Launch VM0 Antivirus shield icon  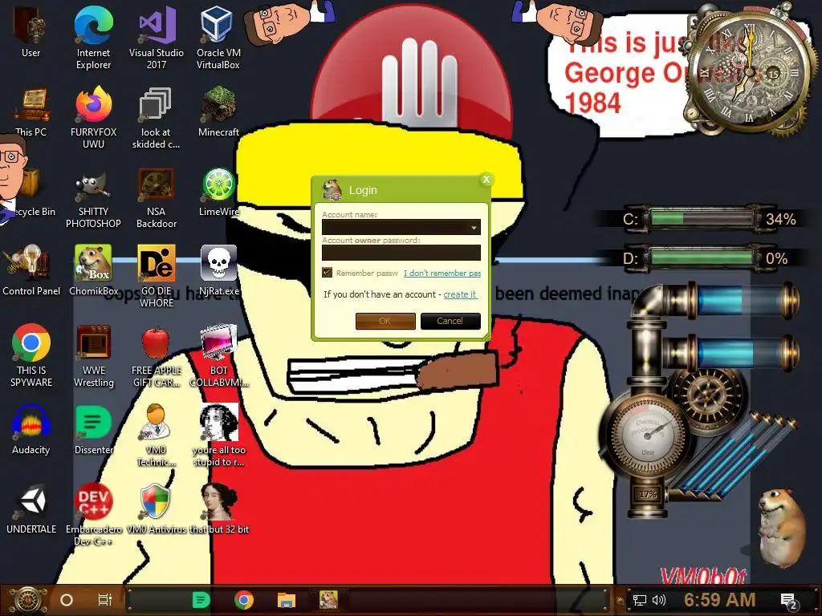pyautogui.click(x=156, y=509)
